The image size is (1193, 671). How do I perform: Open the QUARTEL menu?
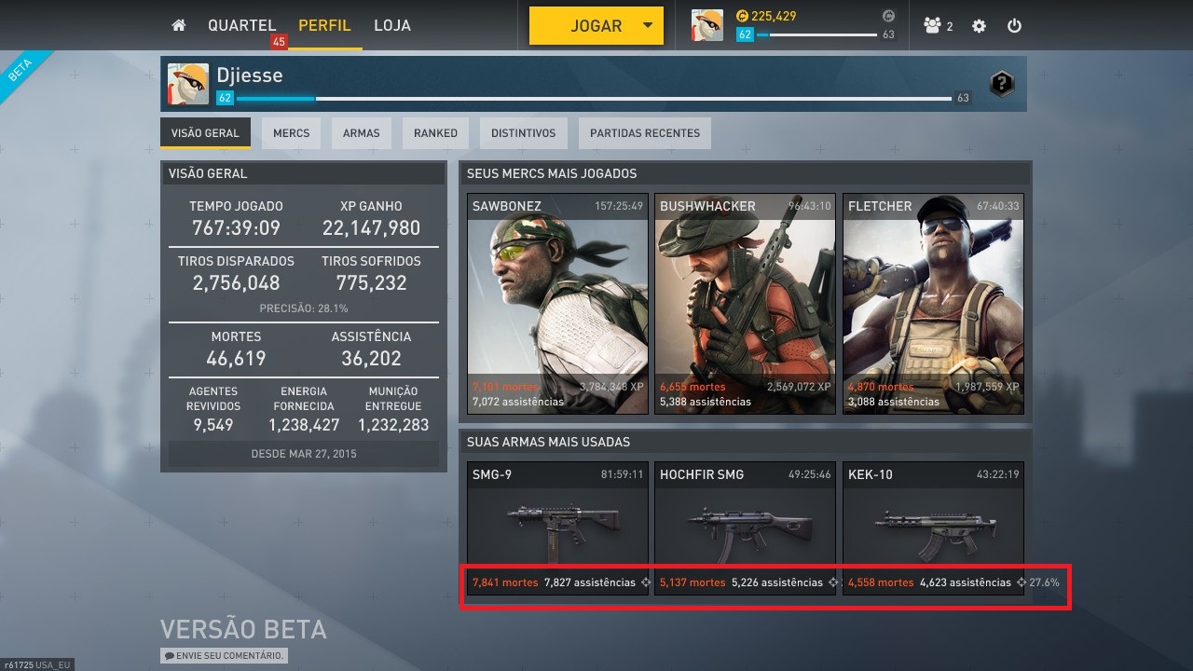241,25
